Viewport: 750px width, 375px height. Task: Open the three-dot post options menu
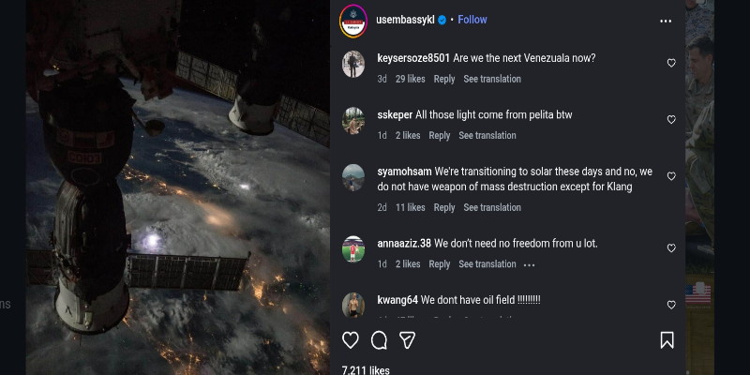point(666,21)
